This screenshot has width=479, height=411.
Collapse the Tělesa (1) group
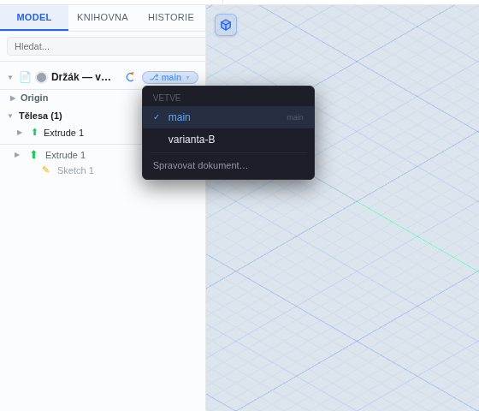[10, 116]
